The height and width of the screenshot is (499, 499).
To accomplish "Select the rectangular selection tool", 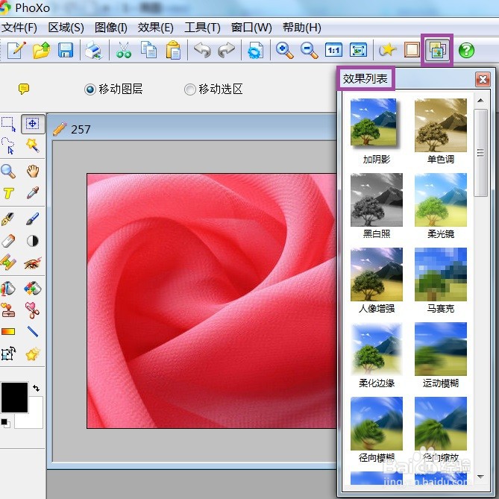I will pos(8,124).
